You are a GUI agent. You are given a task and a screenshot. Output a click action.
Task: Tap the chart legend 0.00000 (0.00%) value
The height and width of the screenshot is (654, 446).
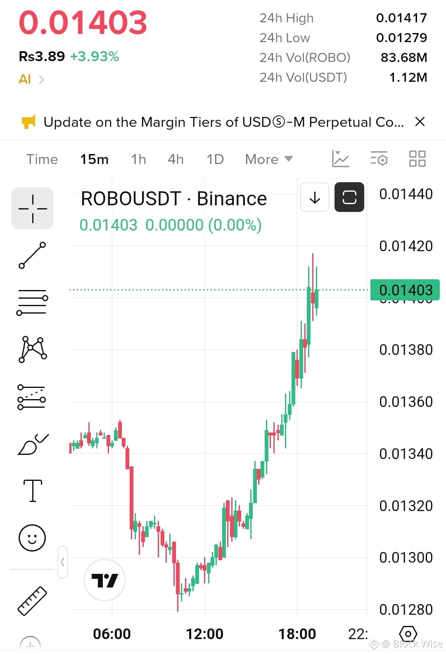tap(204, 225)
